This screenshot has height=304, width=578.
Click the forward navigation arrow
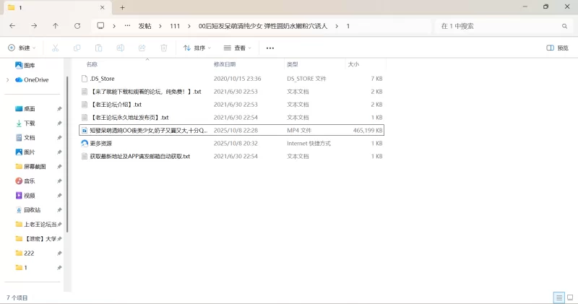pyautogui.click(x=34, y=26)
